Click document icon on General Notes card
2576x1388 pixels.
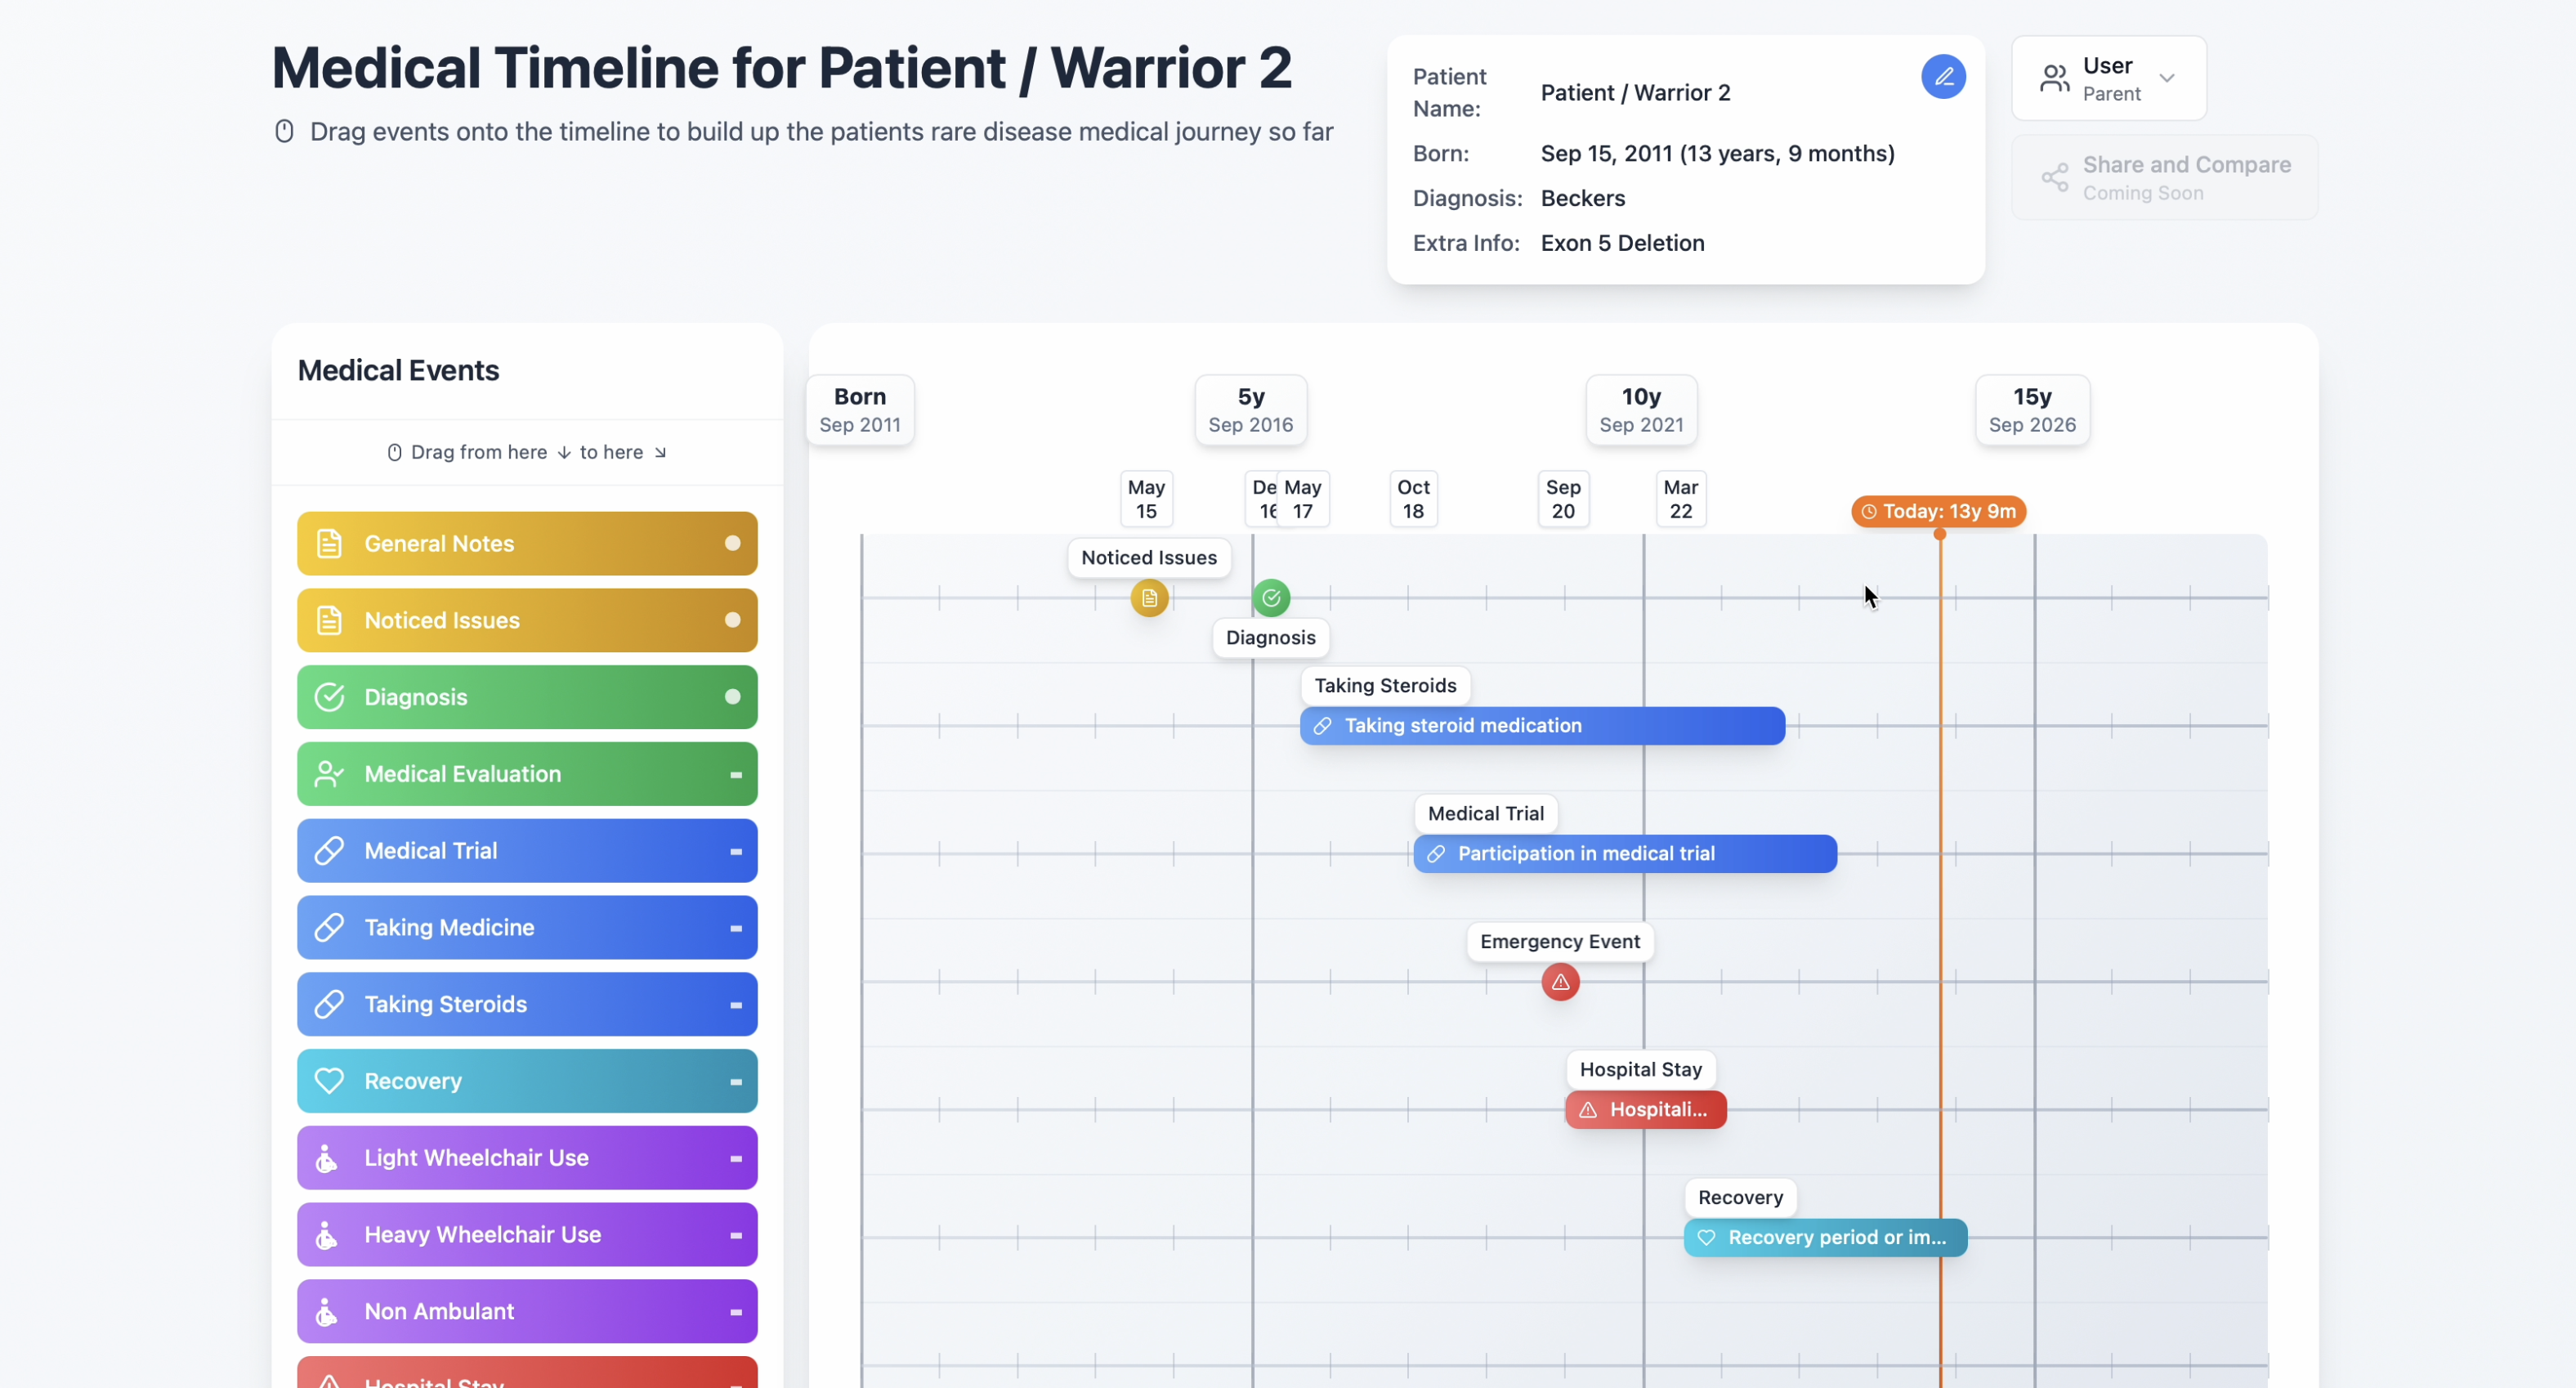329,544
